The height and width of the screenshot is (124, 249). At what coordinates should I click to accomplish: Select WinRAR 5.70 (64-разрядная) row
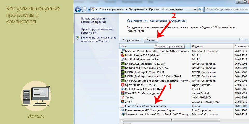coord(184,93)
